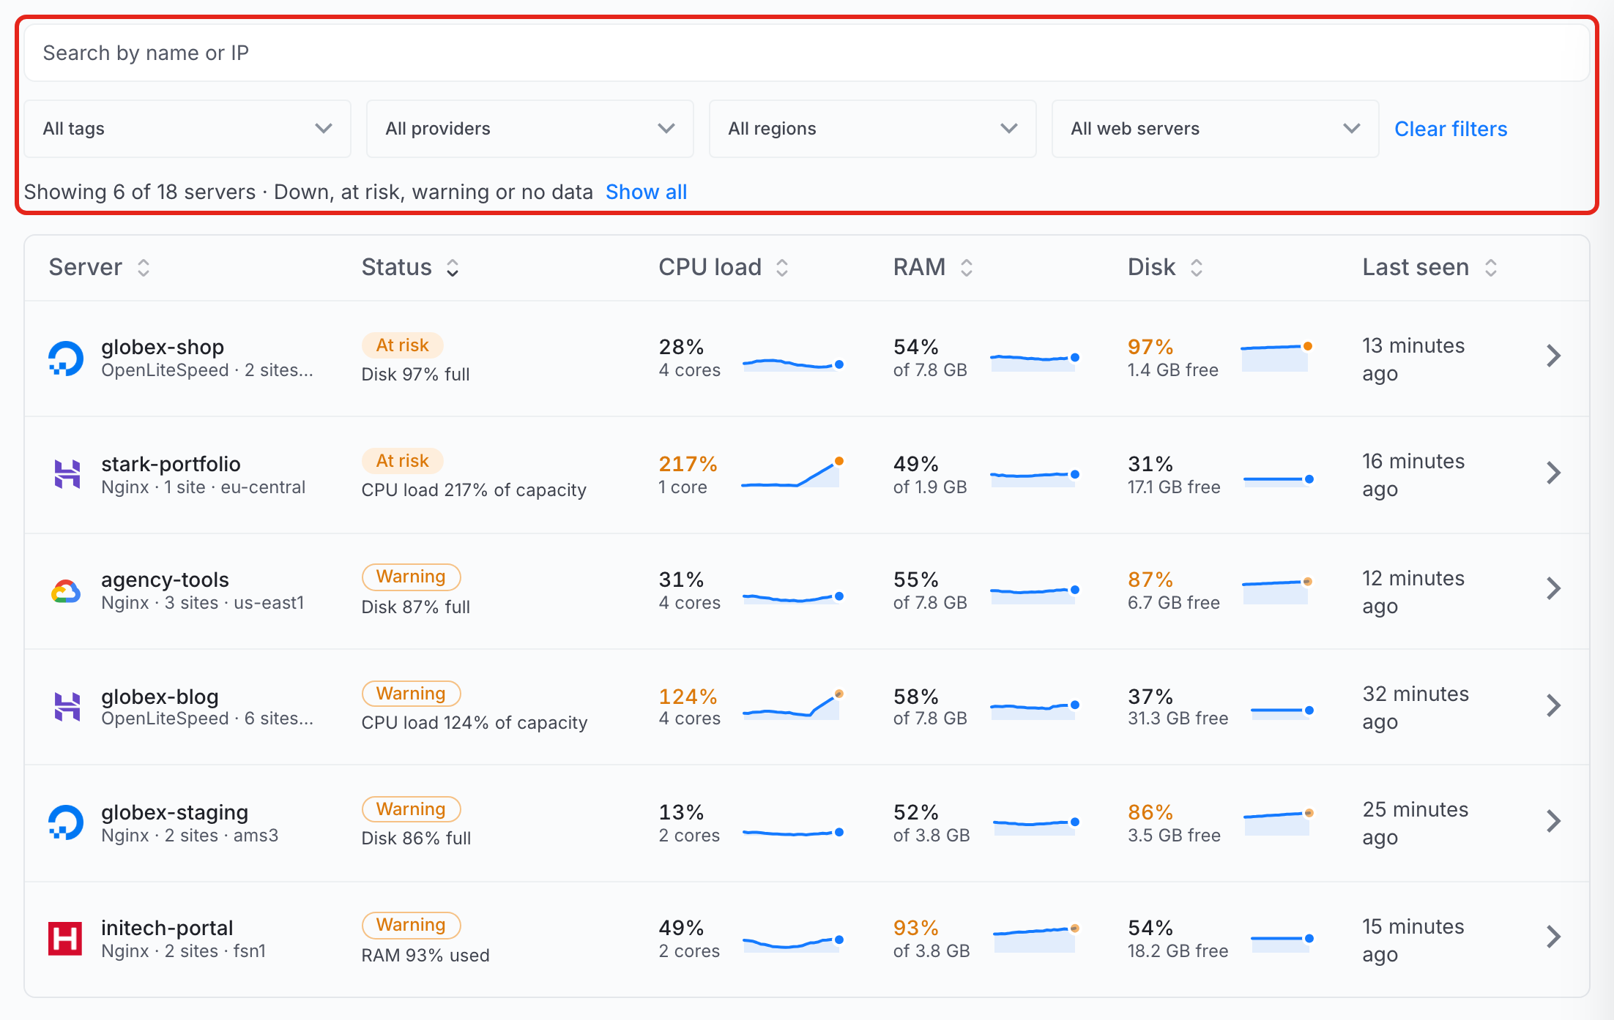The image size is (1614, 1020).
Task: Open globex-blog details via row chevron
Action: point(1553,705)
